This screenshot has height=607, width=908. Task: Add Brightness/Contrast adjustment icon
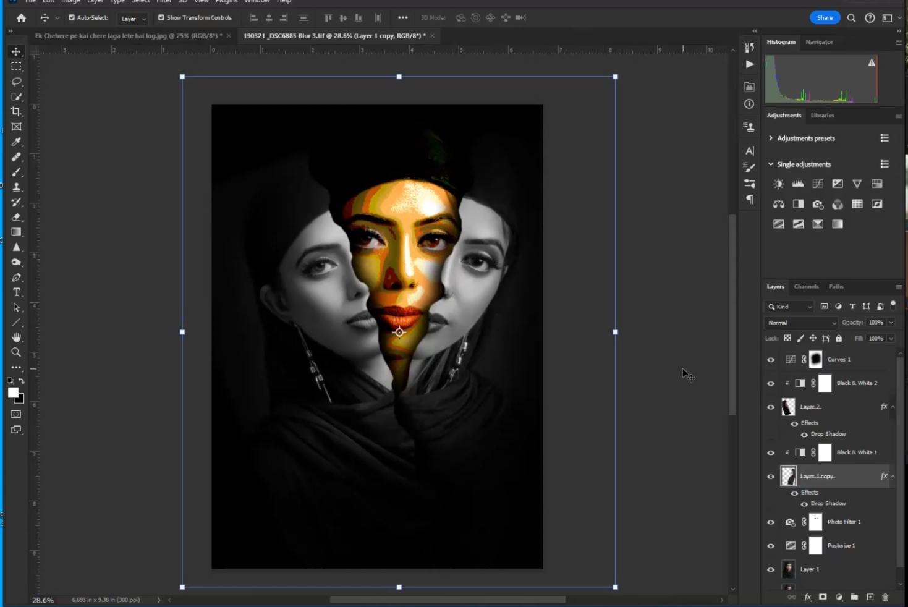778,184
